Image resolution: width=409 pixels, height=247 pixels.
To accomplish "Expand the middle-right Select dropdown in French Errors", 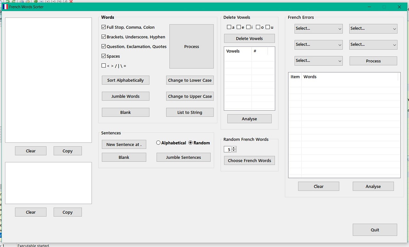I will tap(373, 45).
